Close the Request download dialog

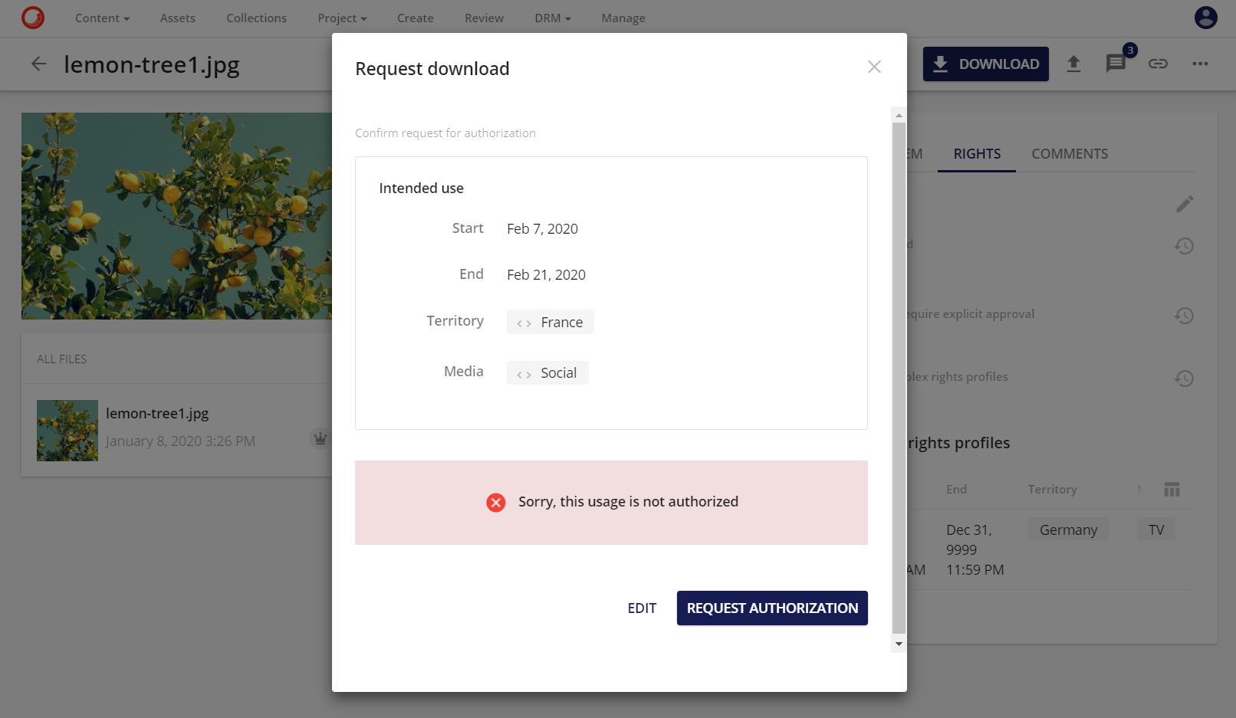tap(874, 67)
